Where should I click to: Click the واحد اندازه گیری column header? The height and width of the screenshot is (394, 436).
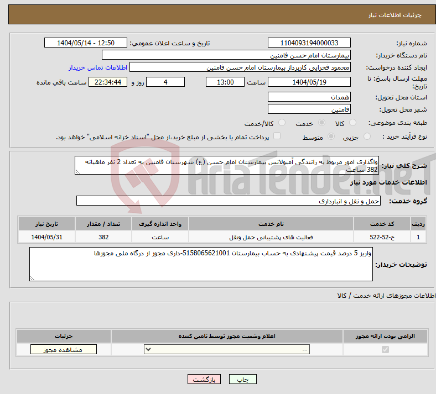pyautogui.click(x=160, y=224)
